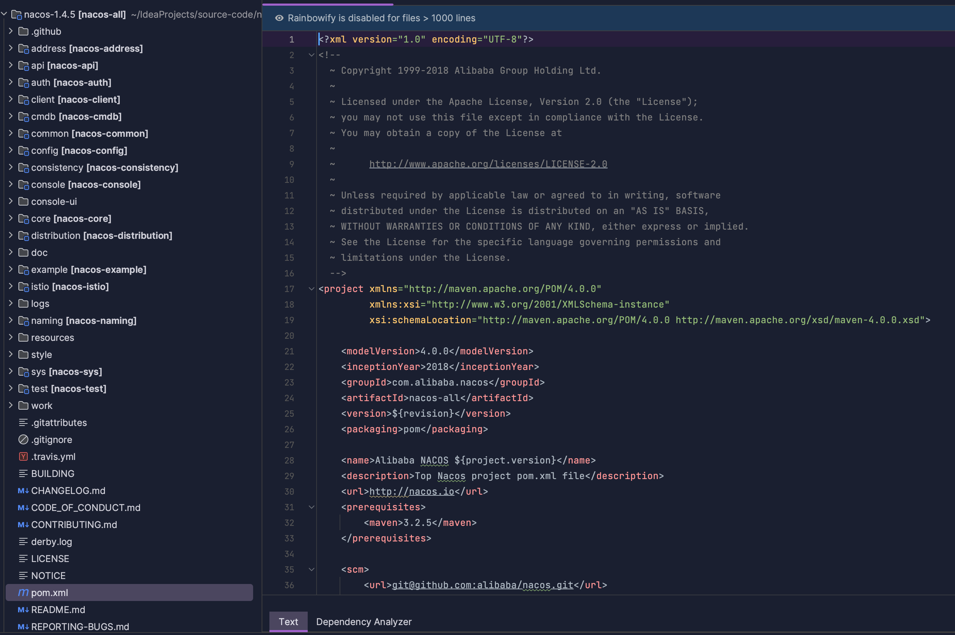955x635 pixels.
Task: Click the Rainbowify is disabled notification text
Action: pos(381,18)
